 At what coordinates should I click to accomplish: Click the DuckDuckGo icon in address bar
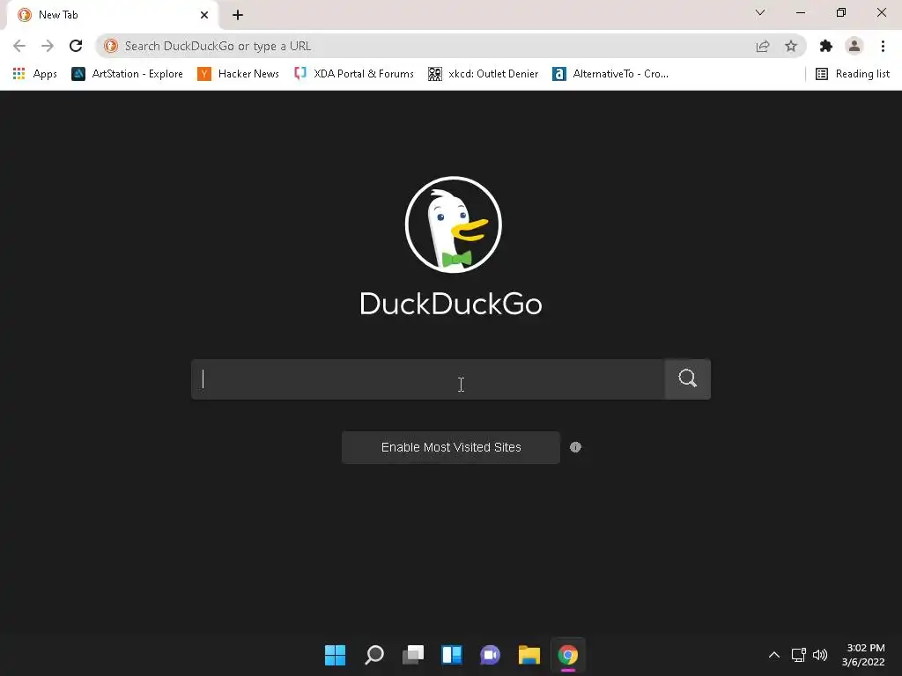(111, 46)
